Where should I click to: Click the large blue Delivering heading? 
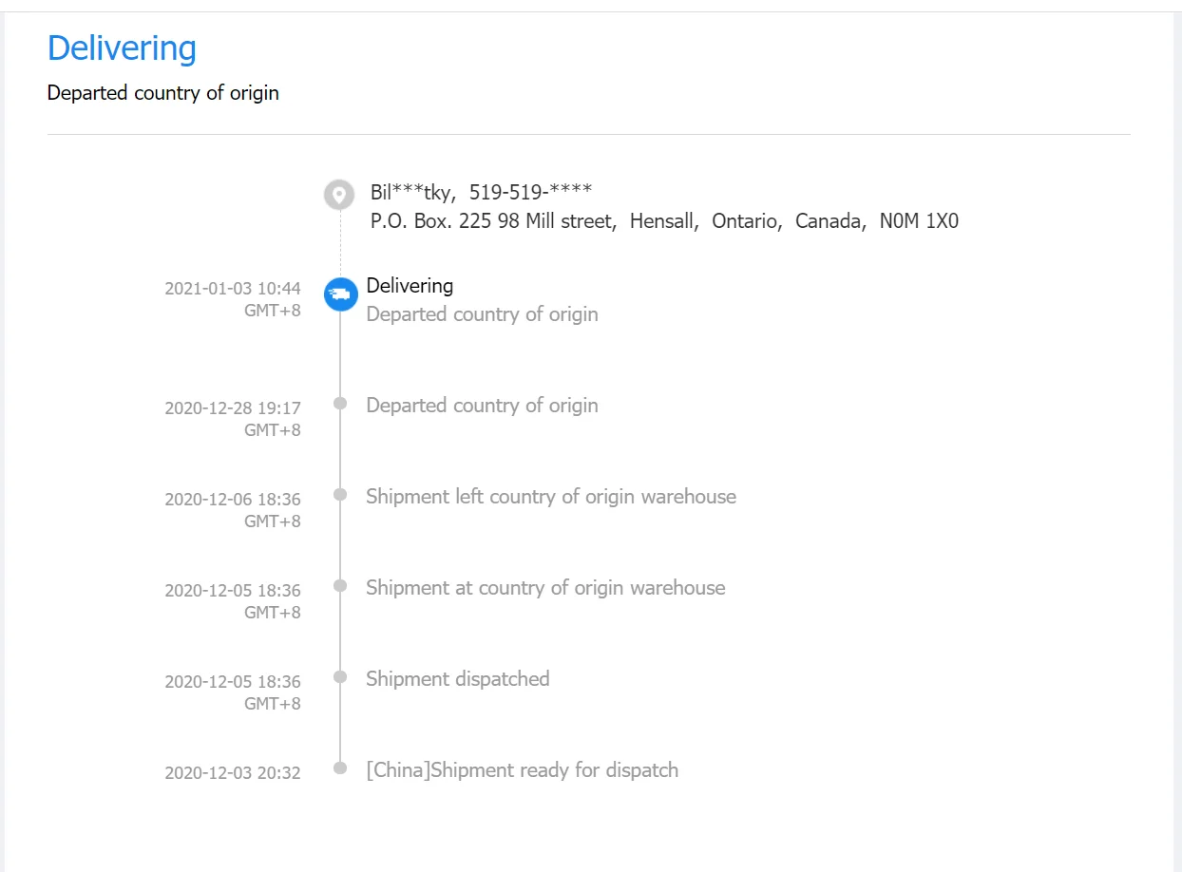tap(122, 48)
